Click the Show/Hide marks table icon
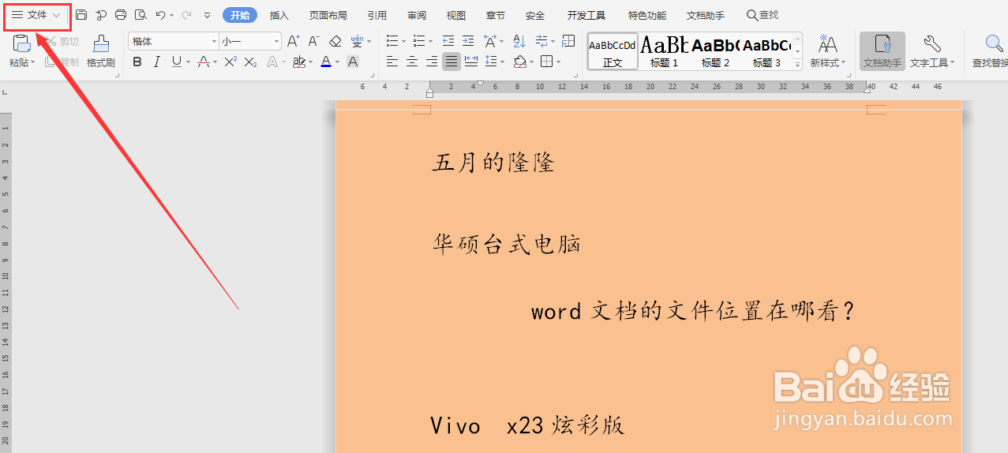1008x453 pixels. click(568, 41)
